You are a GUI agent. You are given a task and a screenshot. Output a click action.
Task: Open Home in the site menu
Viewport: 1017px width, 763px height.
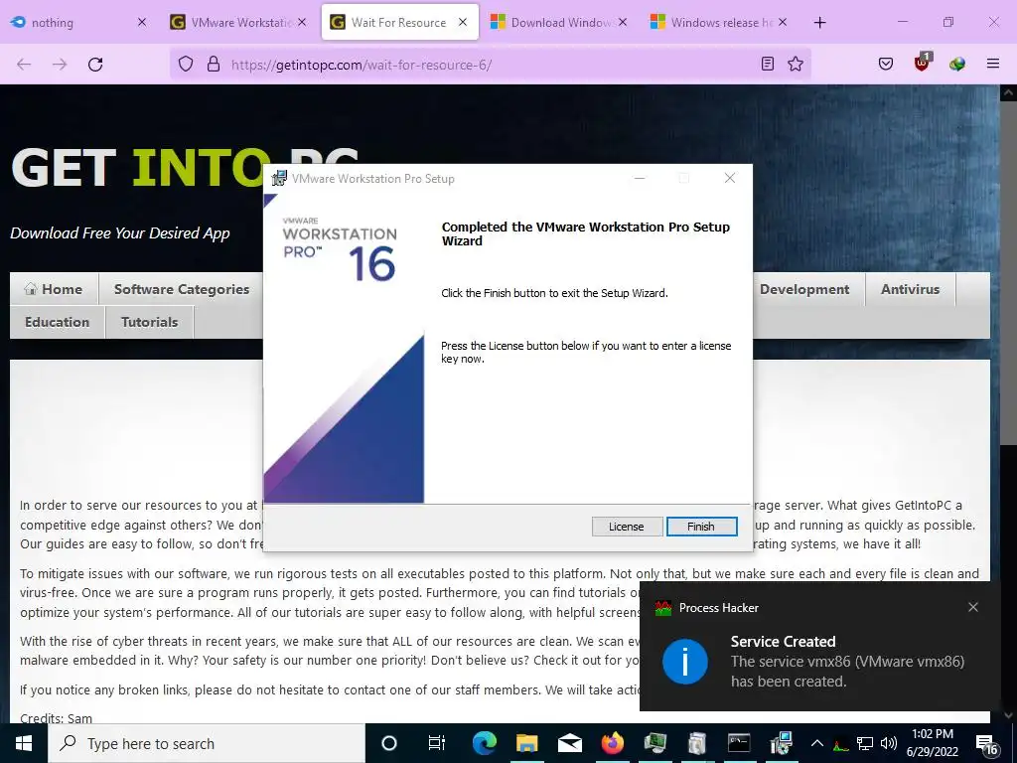coord(54,289)
